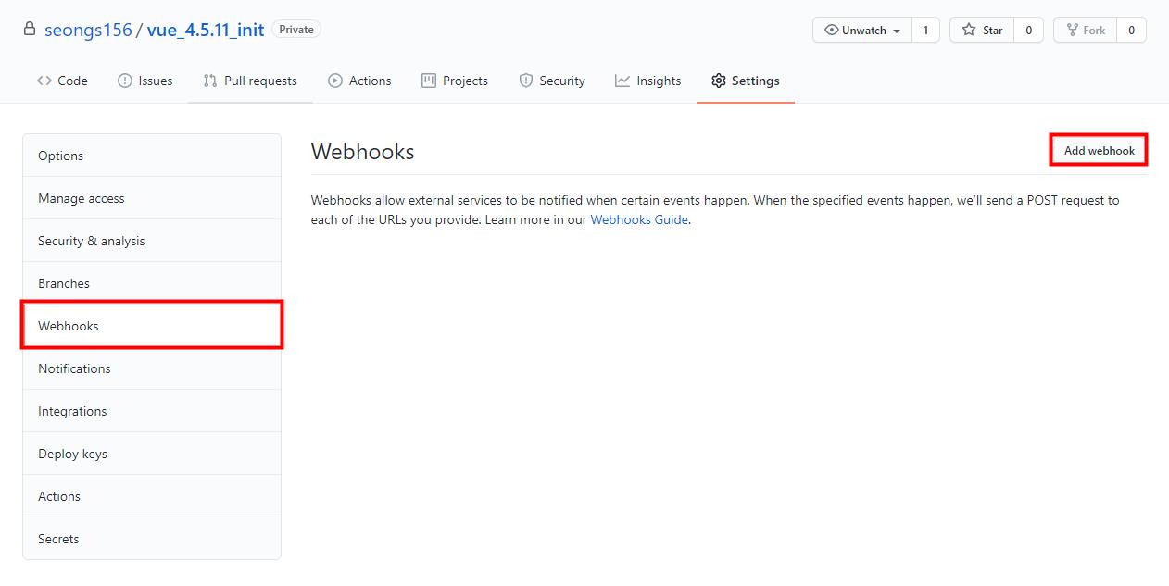Viewport: 1169px width, 586px height.
Task: Click the Code tab angle-brackets icon
Action: (44, 81)
